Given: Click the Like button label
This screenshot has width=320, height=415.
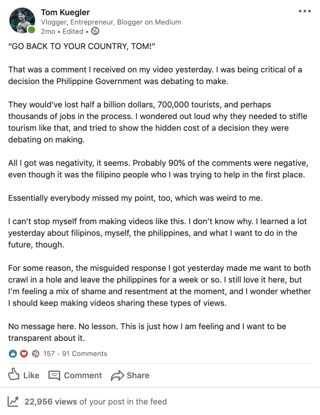Looking at the screenshot, I should point(31,375).
